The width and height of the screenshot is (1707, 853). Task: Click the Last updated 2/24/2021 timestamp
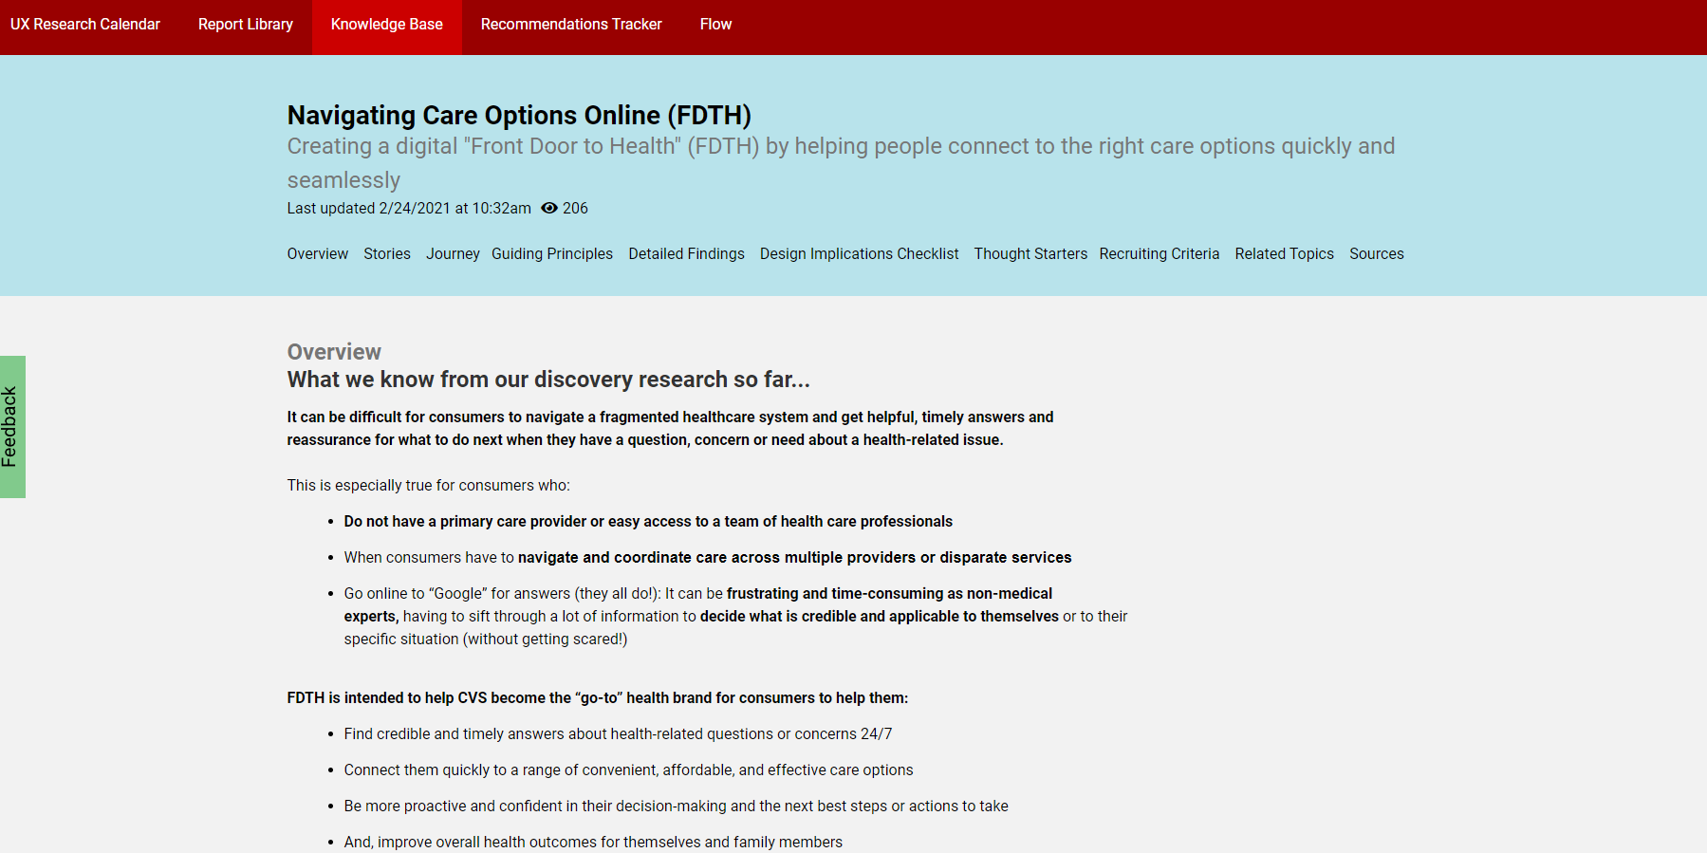click(x=409, y=209)
